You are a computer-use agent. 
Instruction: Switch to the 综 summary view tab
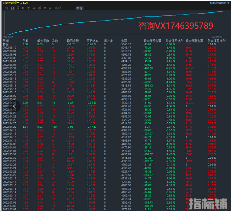(x=7, y=8)
